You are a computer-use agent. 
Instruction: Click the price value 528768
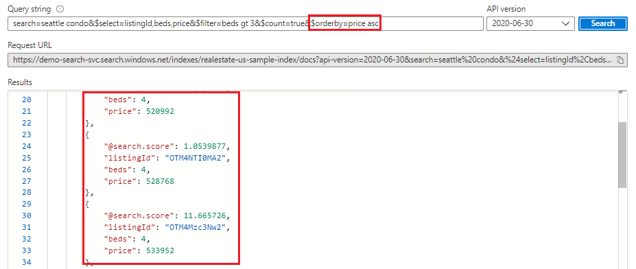click(161, 181)
